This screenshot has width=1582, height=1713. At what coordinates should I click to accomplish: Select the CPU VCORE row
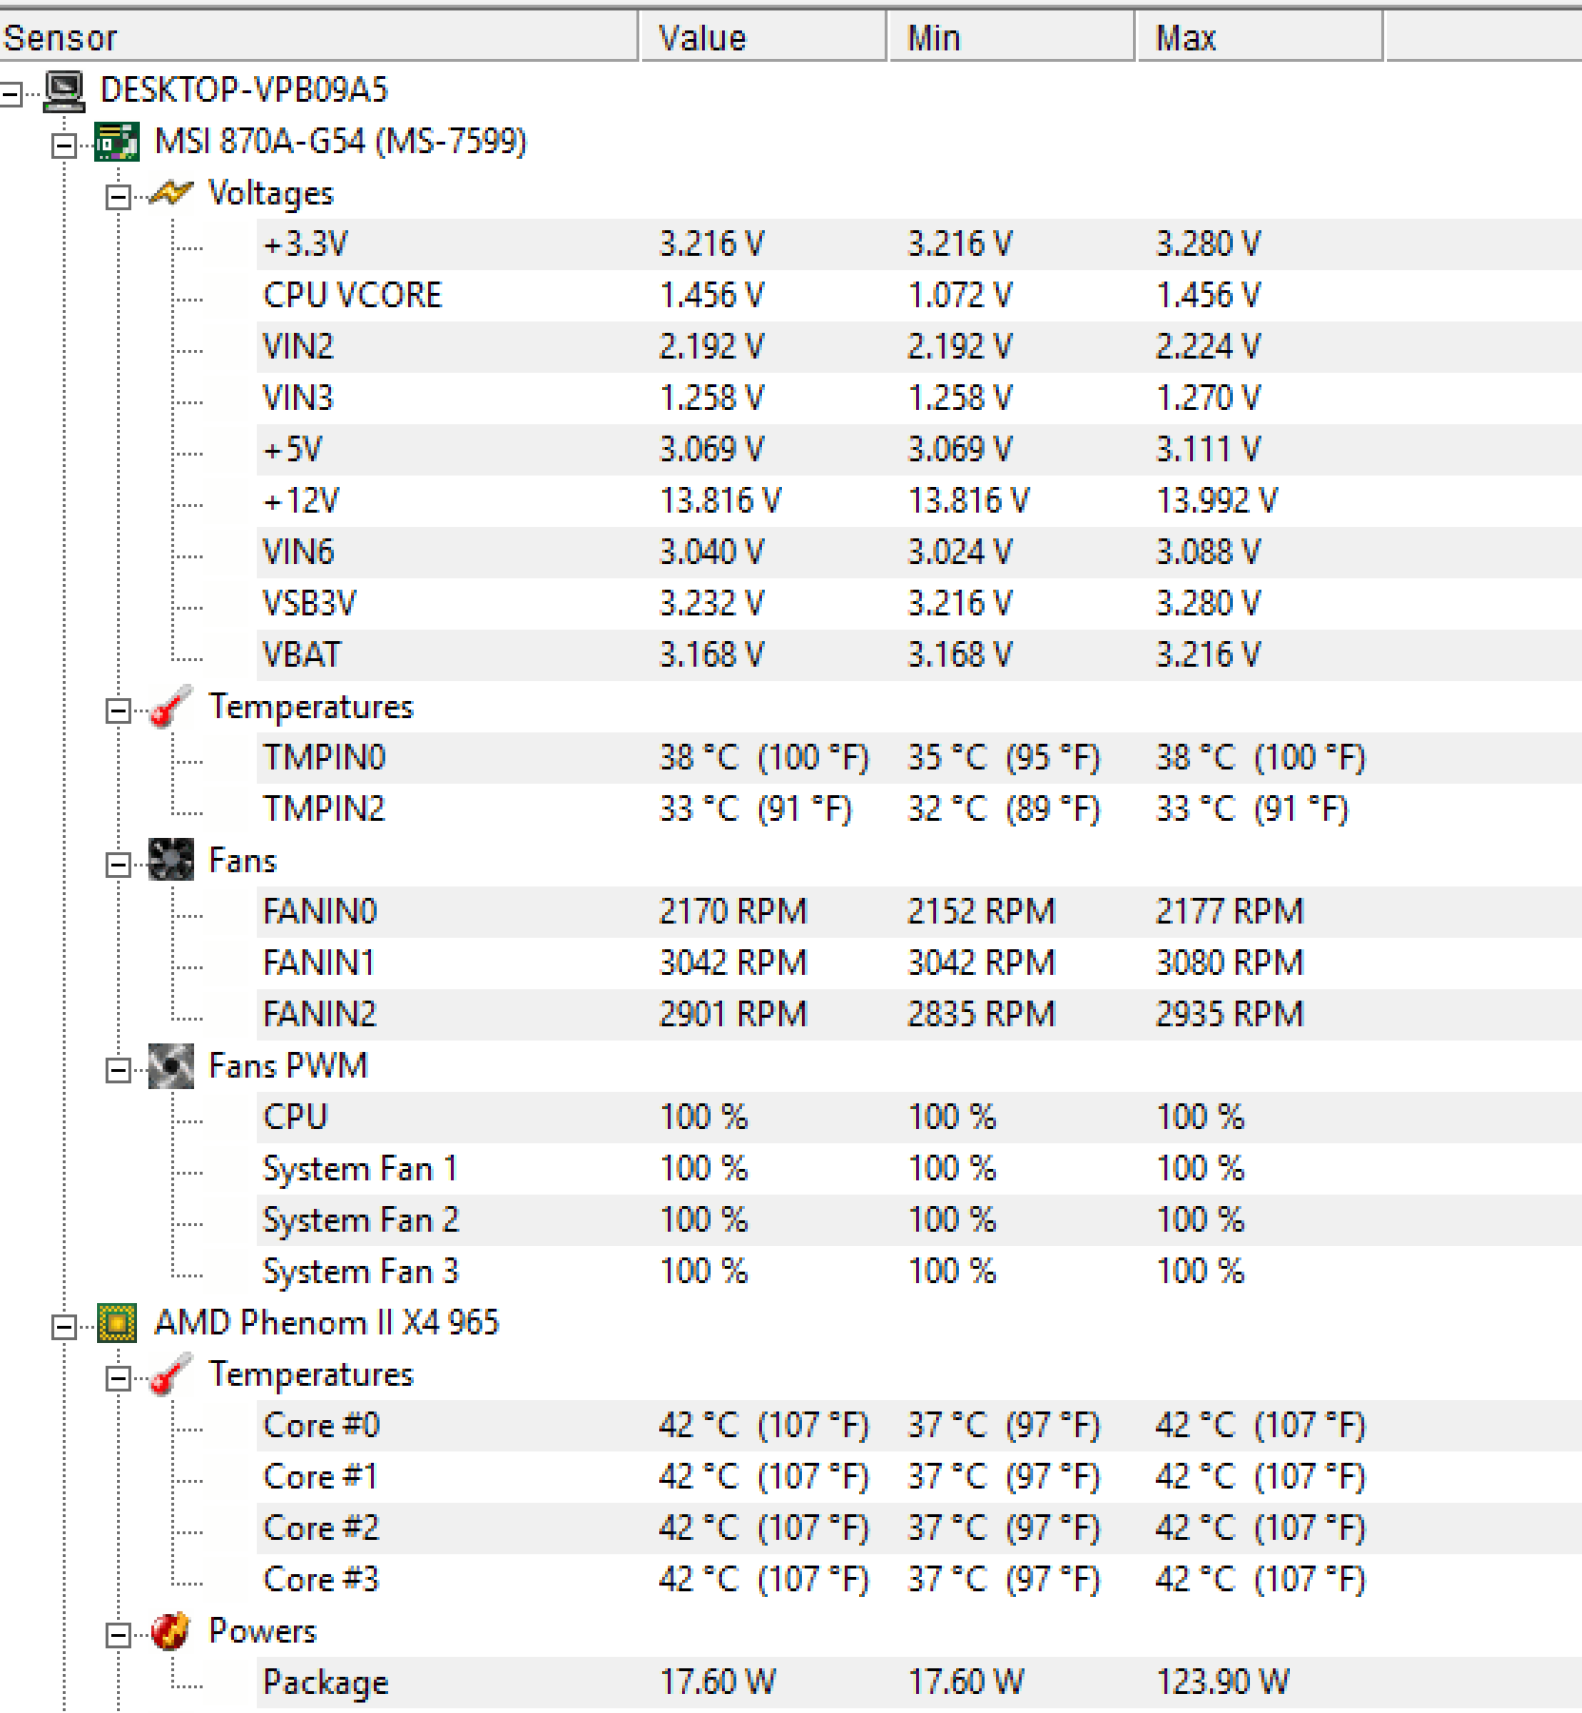coord(919,296)
